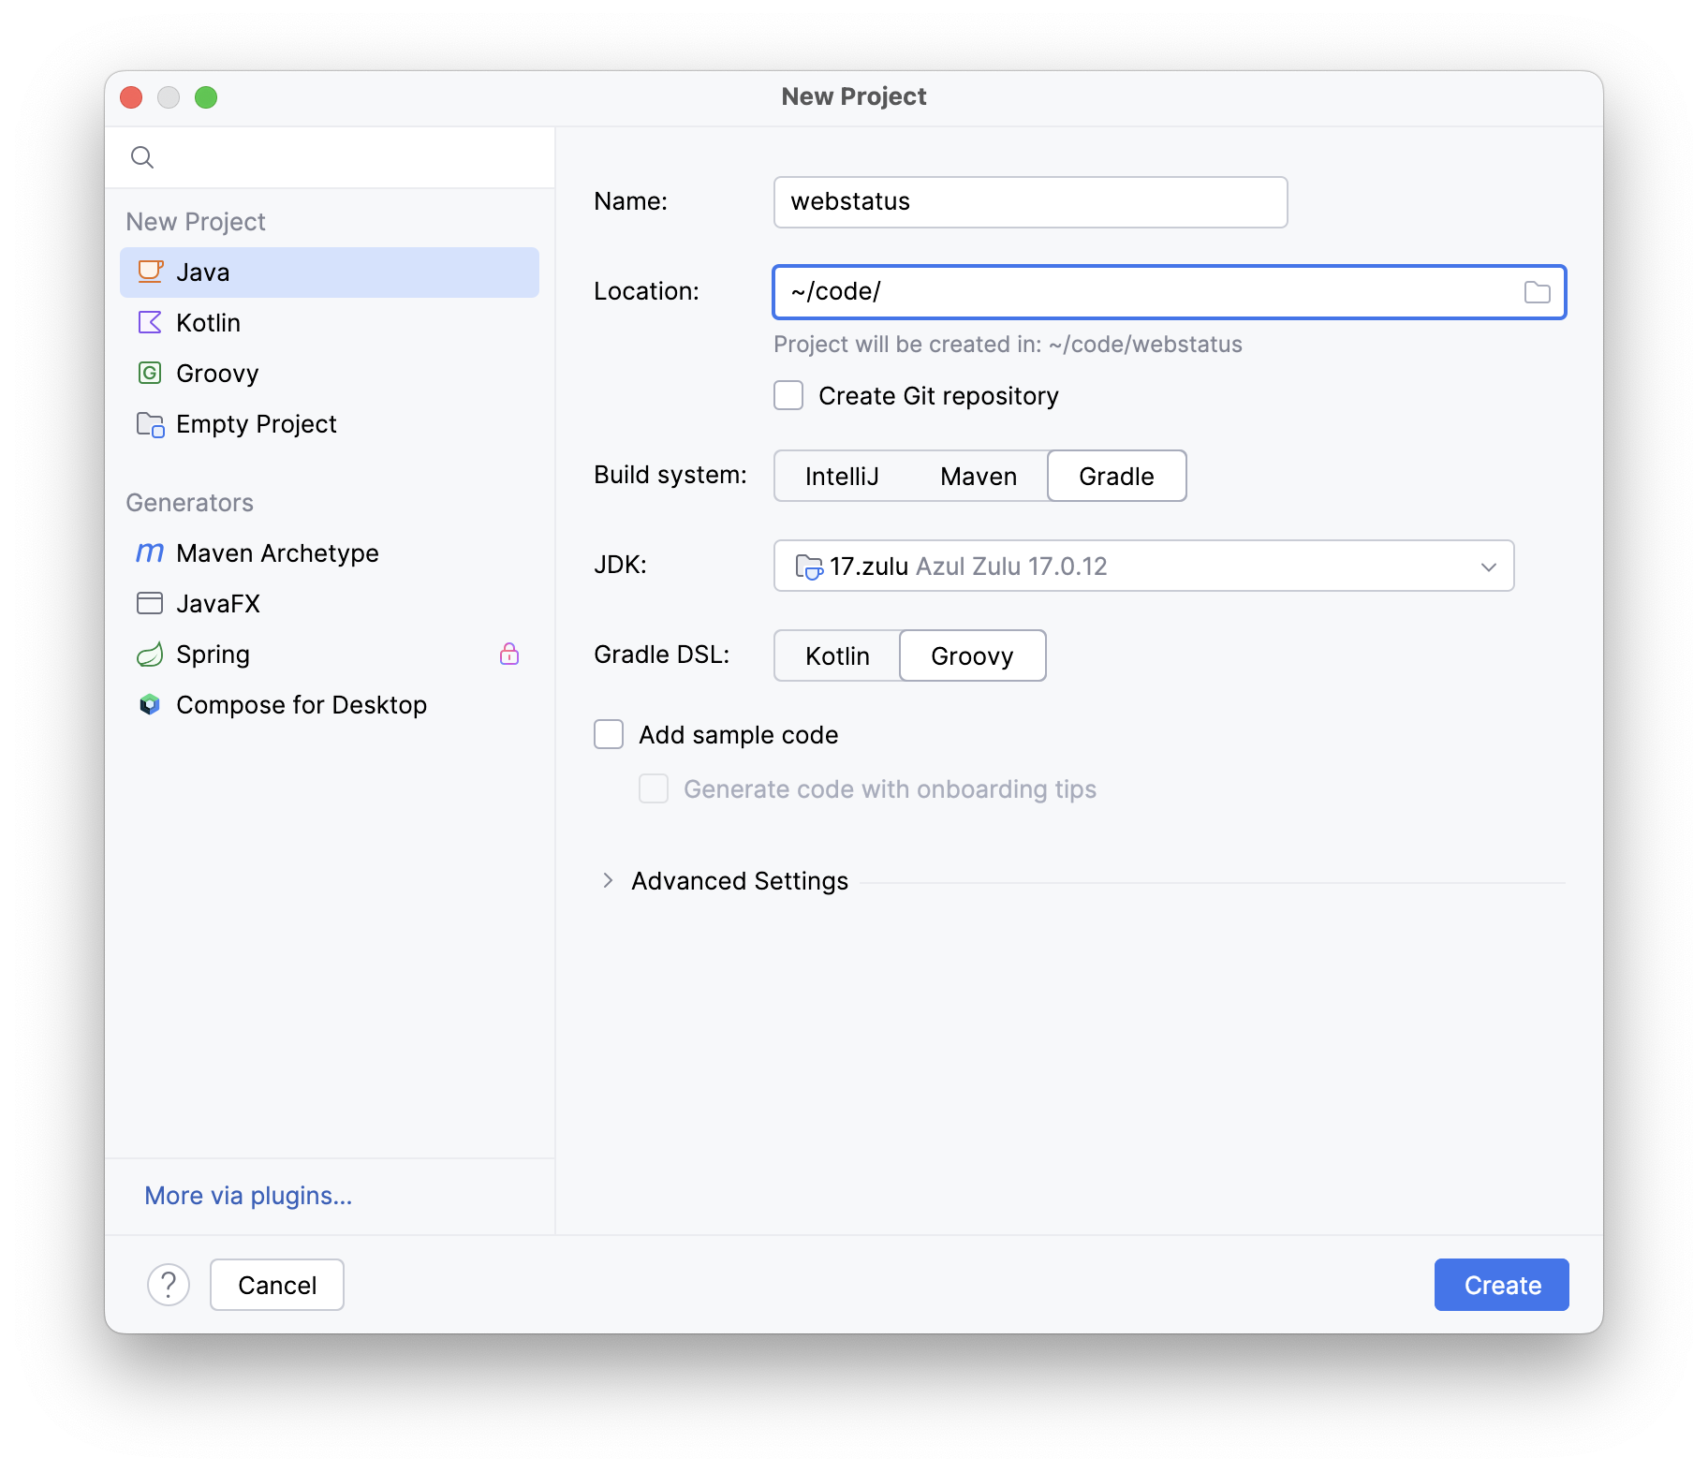Screen dimensions: 1708x1472
Task: Choose the Maven Archetype generator label
Action: pos(278,553)
